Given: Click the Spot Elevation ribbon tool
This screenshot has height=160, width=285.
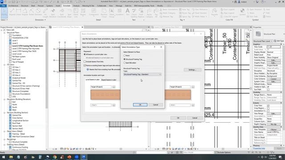Looking at the screenshot, I should coord(53,13).
